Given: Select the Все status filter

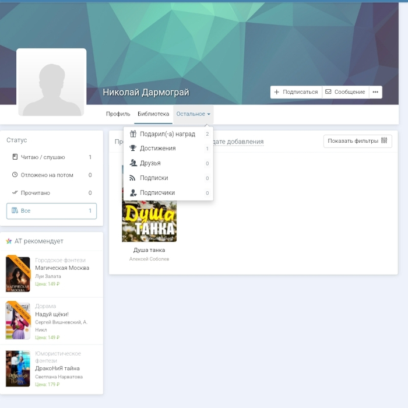Looking at the screenshot, I should pos(51,210).
